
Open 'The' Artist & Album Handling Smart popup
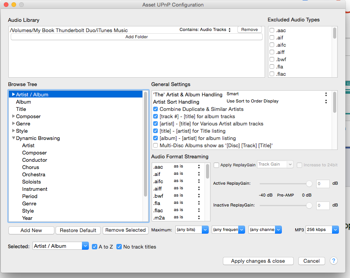tap(277, 94)
